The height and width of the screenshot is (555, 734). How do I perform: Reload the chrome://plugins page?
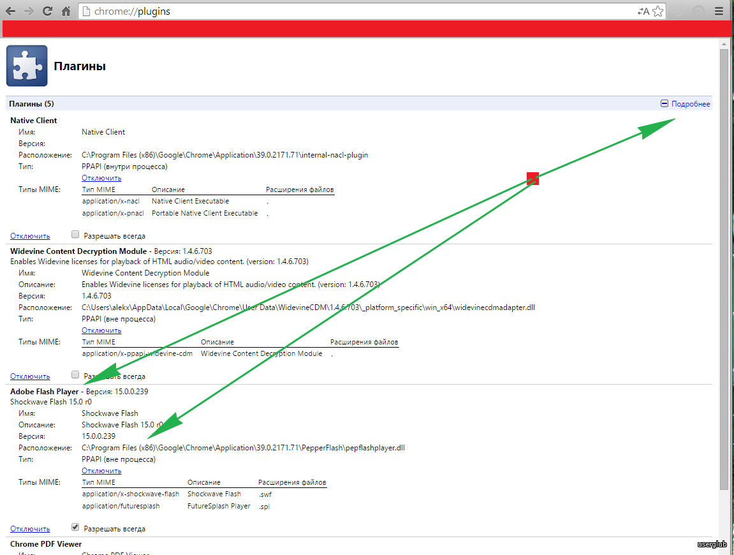coord(47,11)
